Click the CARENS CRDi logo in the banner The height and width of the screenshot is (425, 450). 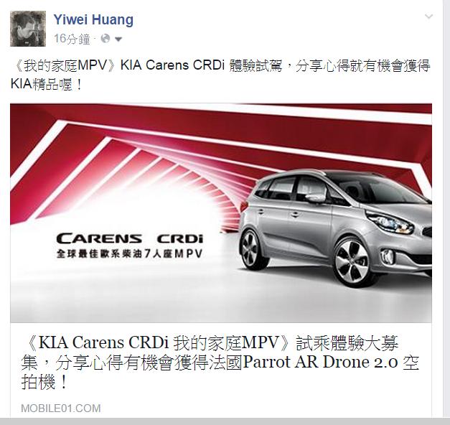click(130, 238)
